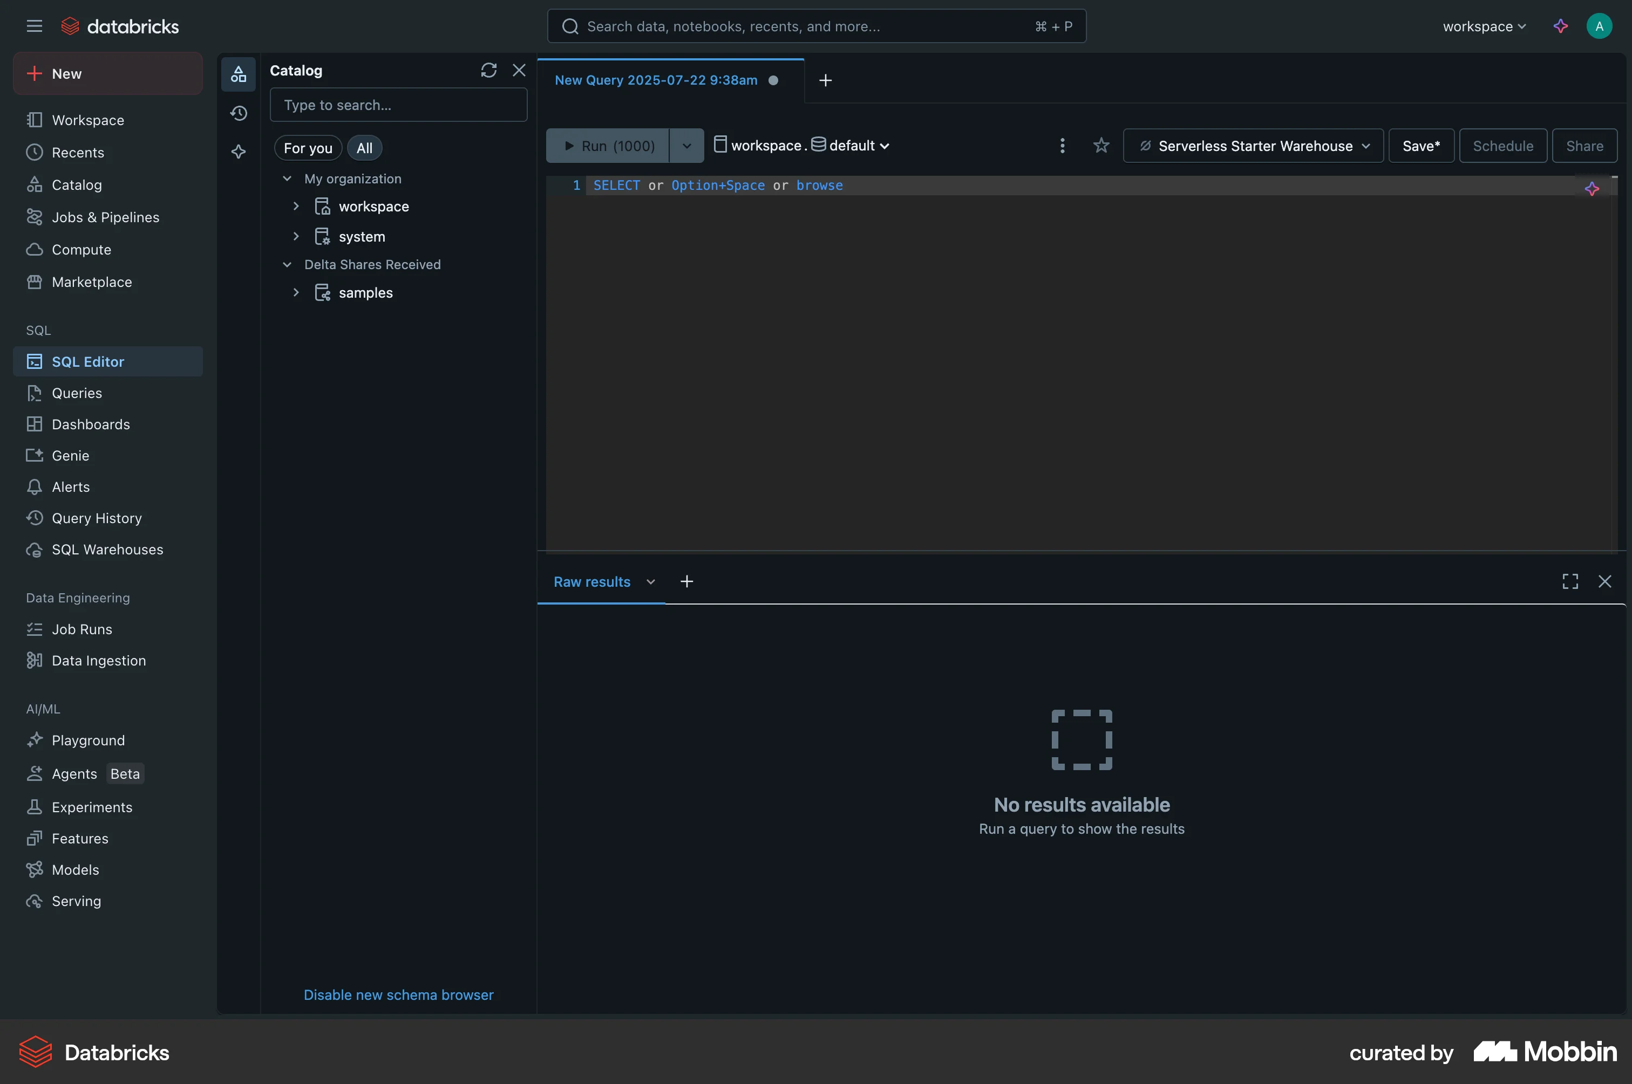Open Genie in the sidebar

(108, 456)
